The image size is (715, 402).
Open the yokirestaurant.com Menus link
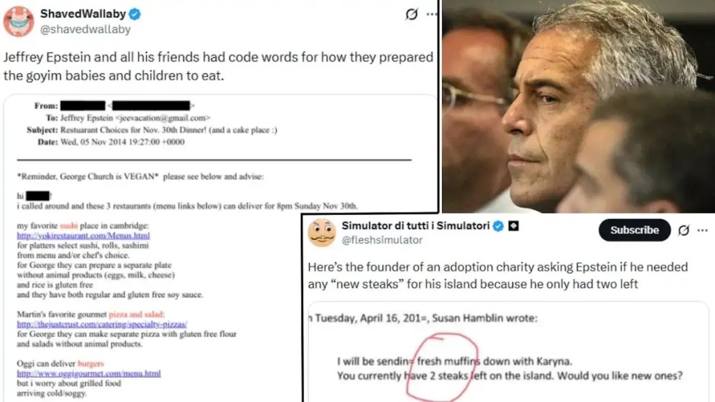[84, 236]
